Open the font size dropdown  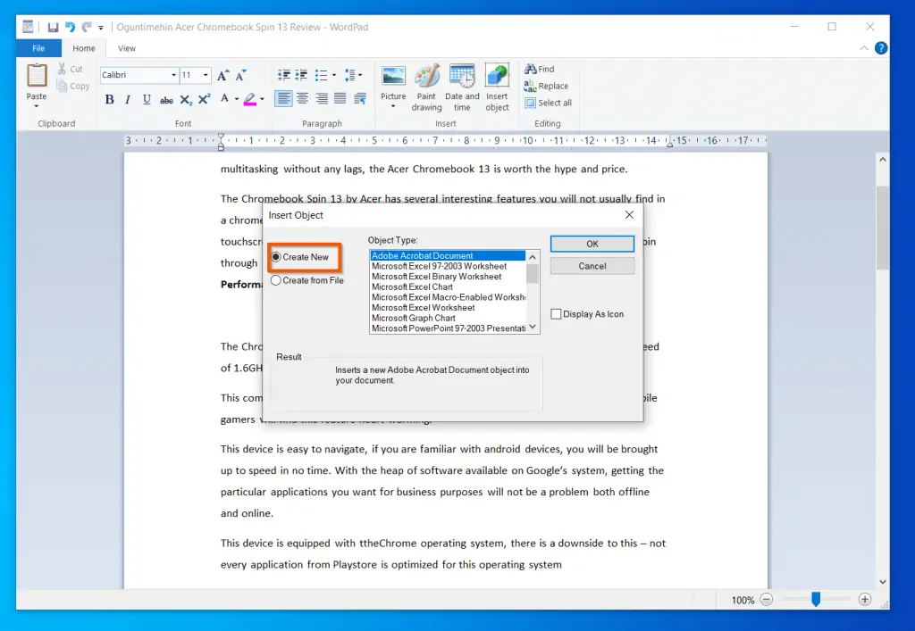pyautogui.click(x=206, y=76)
